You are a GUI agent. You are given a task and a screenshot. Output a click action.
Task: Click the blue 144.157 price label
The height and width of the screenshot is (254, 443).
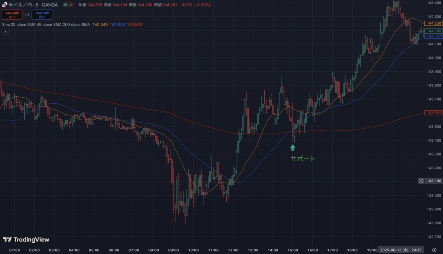pyautogui.click(x=433, y=36)
